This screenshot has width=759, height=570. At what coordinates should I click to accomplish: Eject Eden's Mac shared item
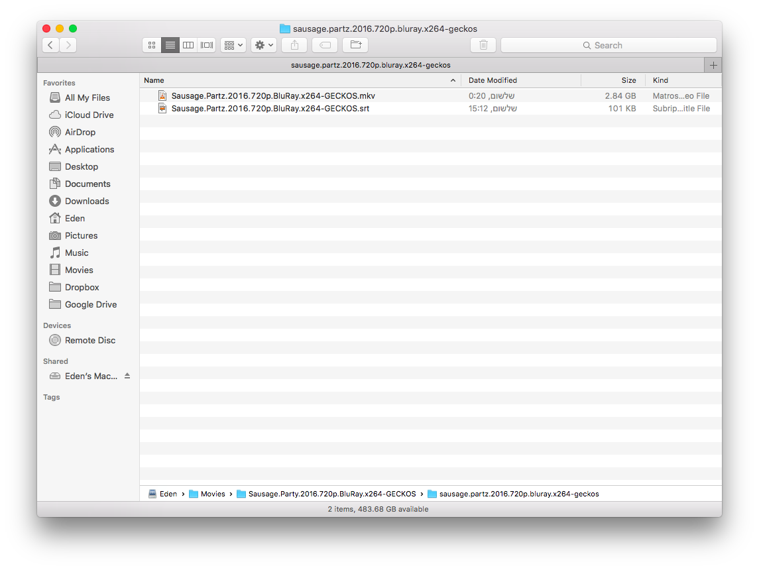(127, 376)
